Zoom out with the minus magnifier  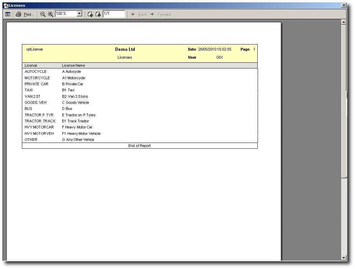[43, 14]
